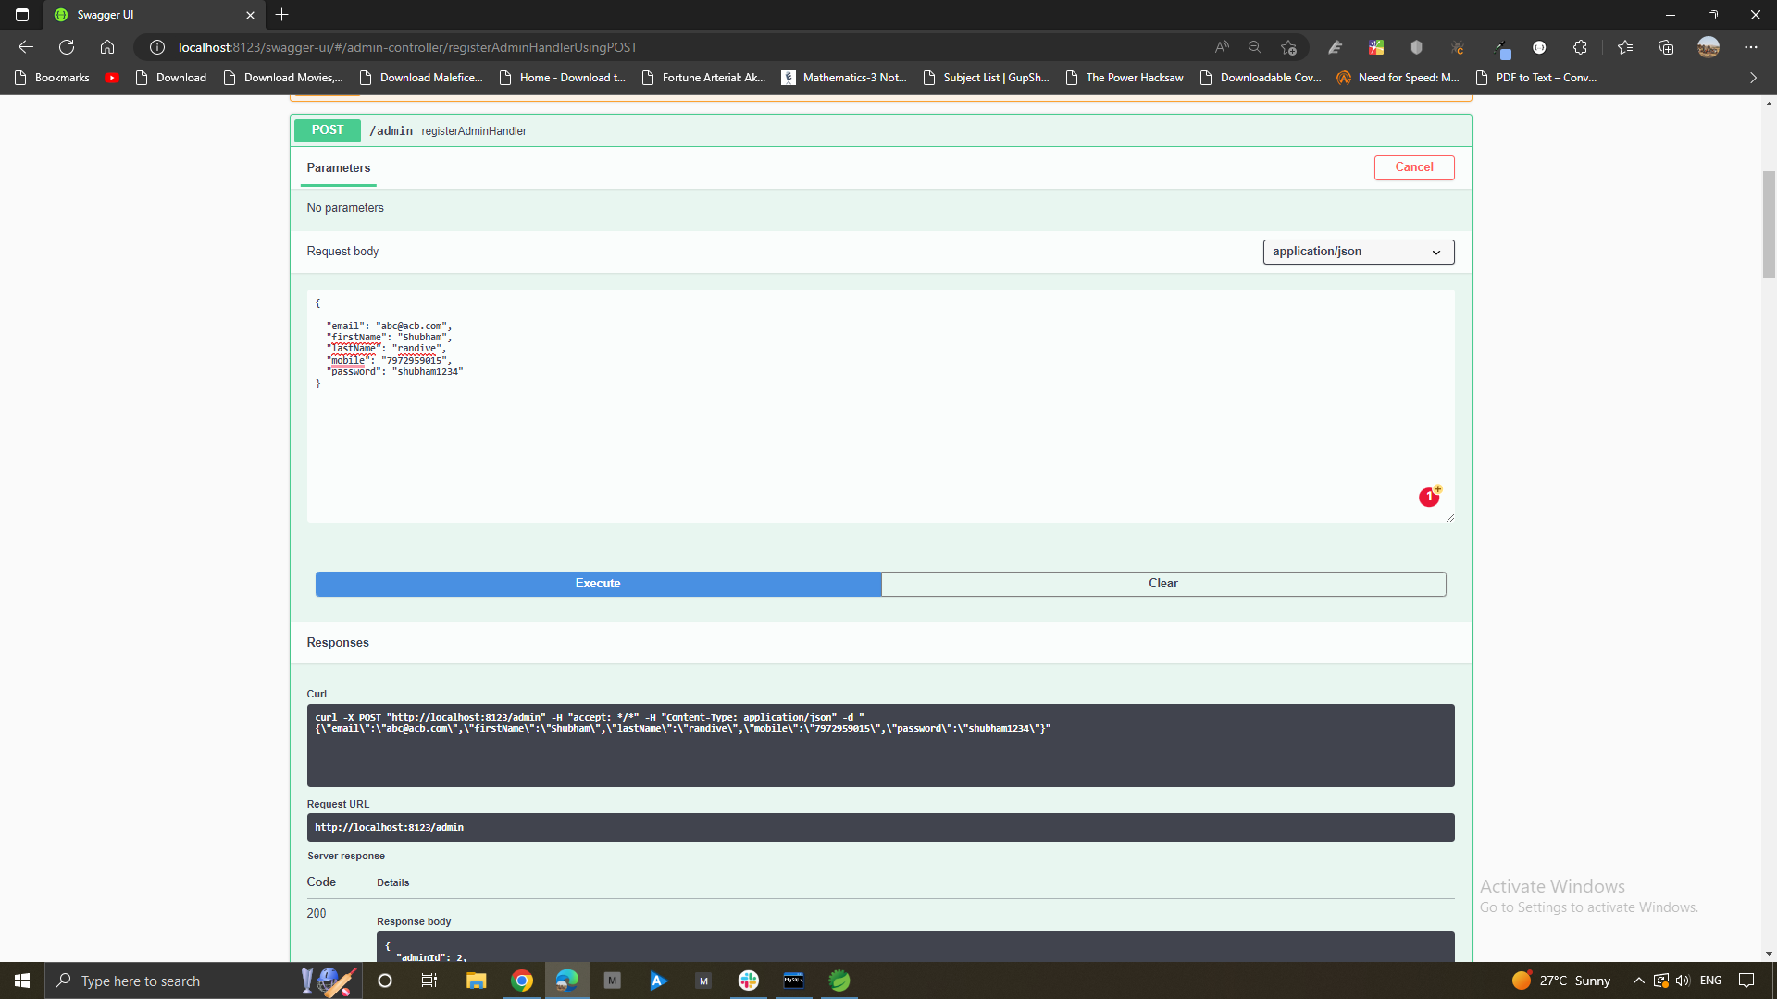The height and width of the screenshot is (999, 1777).
Task: Open Slack from the taskbar
Action: [748, 980]
